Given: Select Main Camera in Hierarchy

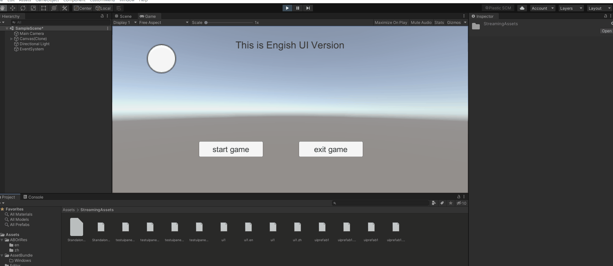Looking at the screenshot, I should [32, 34].
